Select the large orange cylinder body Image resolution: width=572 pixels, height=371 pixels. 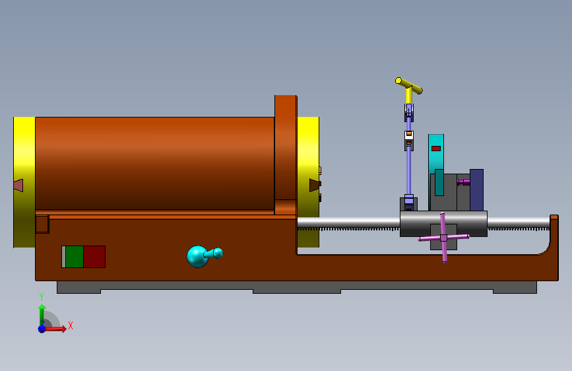(154, 163)
